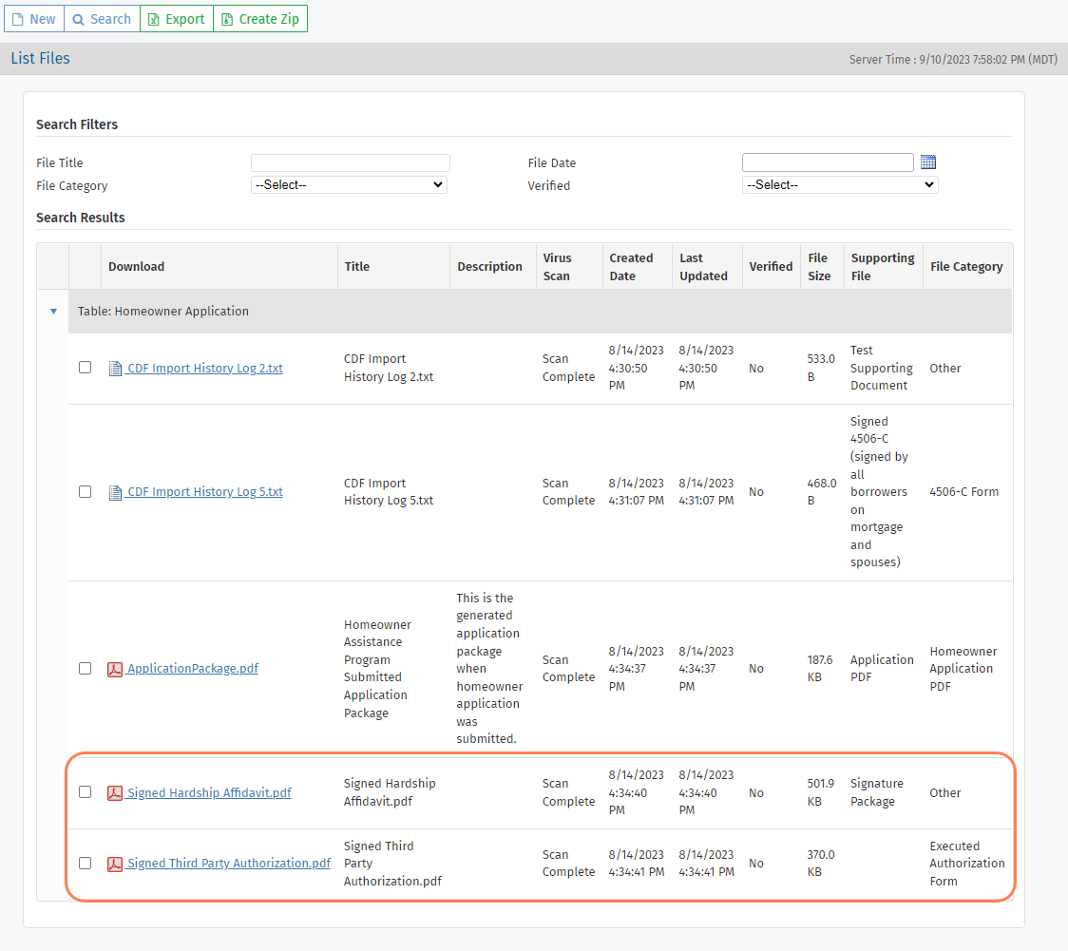1068x951 pixels.
Task: Tick the Signed Hardship Affidavit.pdf checkbox
Action: pyautogui.click(x=86, y=792)
